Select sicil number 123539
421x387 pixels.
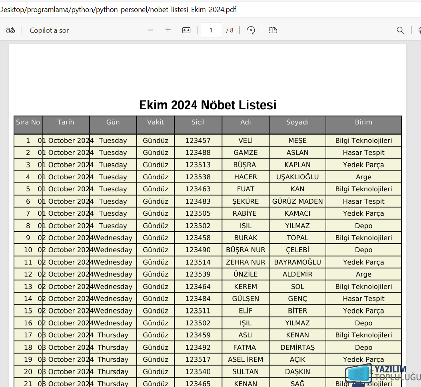click(198, 275)
